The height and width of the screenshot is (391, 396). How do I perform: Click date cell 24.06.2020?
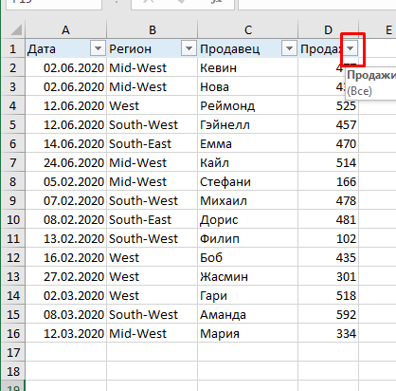point(66,163)
